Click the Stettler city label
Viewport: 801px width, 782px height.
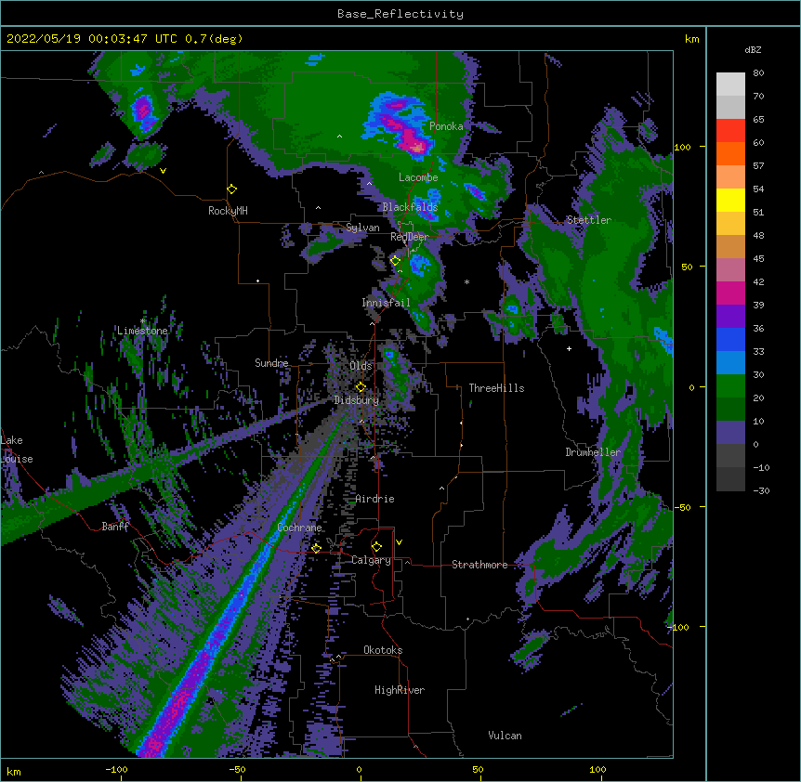588,220
